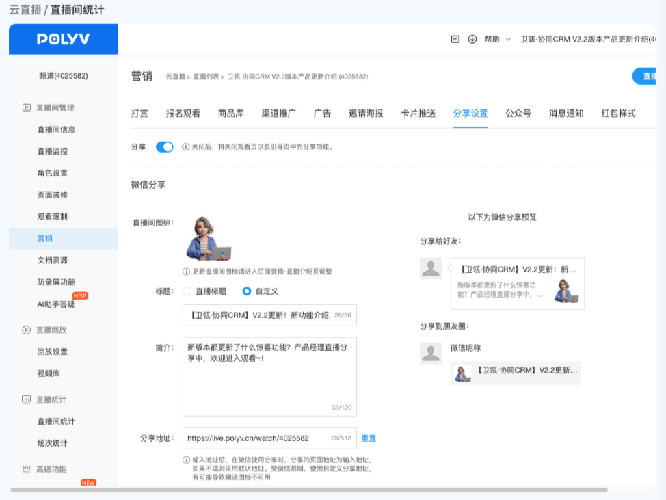Open 角色设置 in the sidebar

[52, 173]
